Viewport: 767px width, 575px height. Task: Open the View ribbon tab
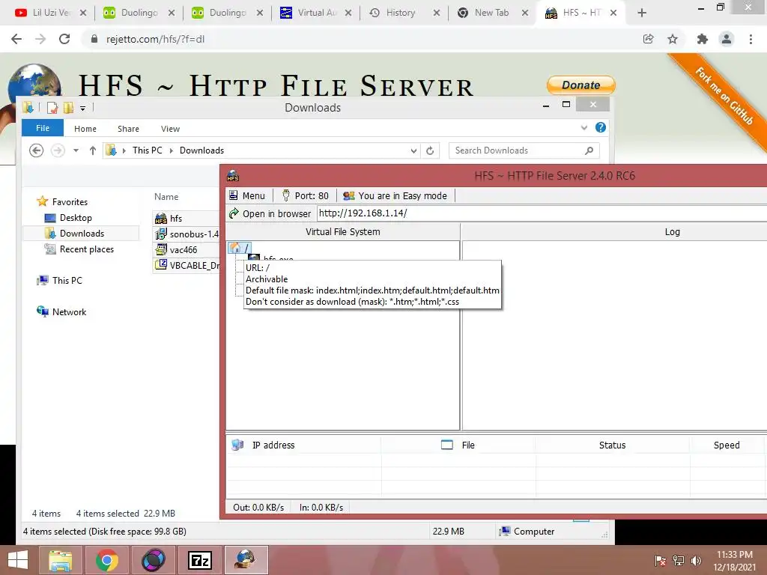[x=170, y=129]
